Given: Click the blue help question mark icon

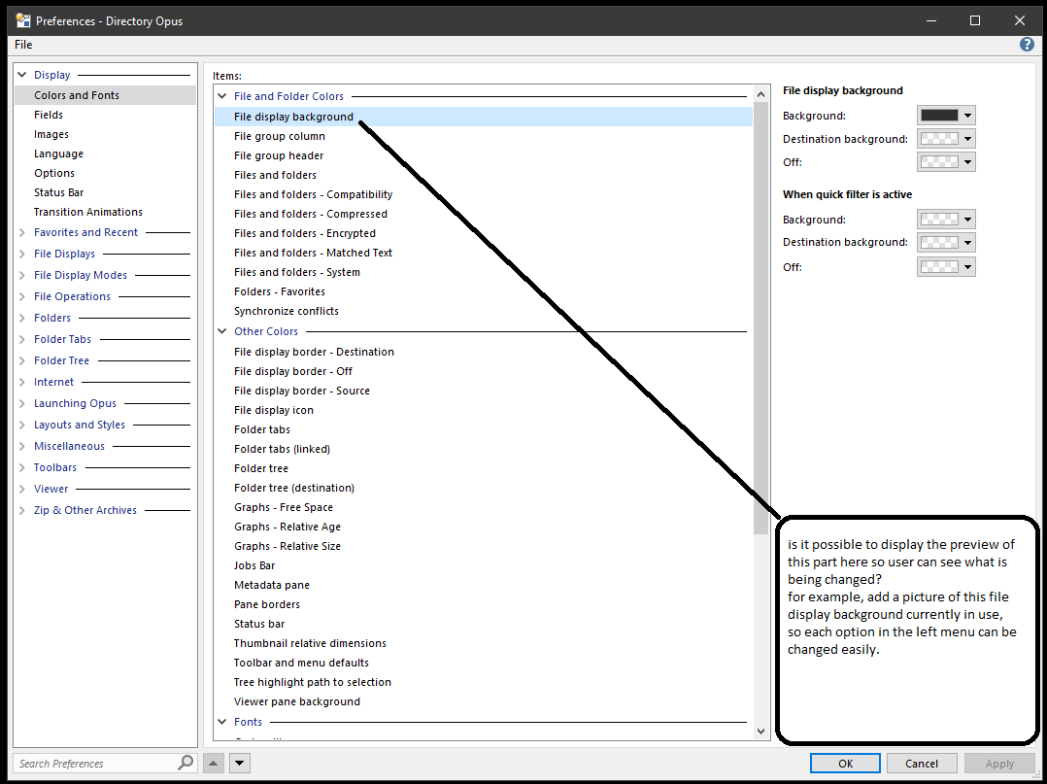Looking at the screenshot, I should (1027, 45).
